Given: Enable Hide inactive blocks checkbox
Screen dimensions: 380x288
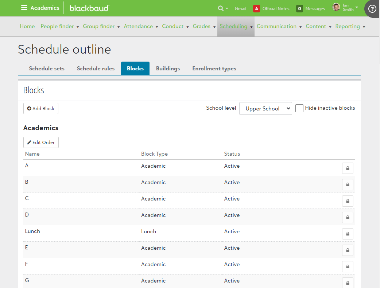Looking at the screenshot, I should (x=299, y=108).
